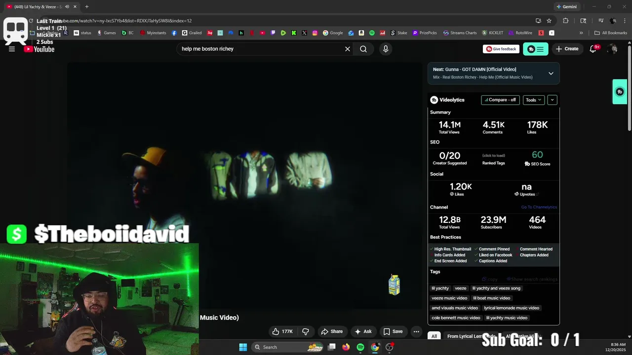This screenshot has height=355, width=632.
Task: Click the "cole bennett music video" tag
Action: pos(456,318)
